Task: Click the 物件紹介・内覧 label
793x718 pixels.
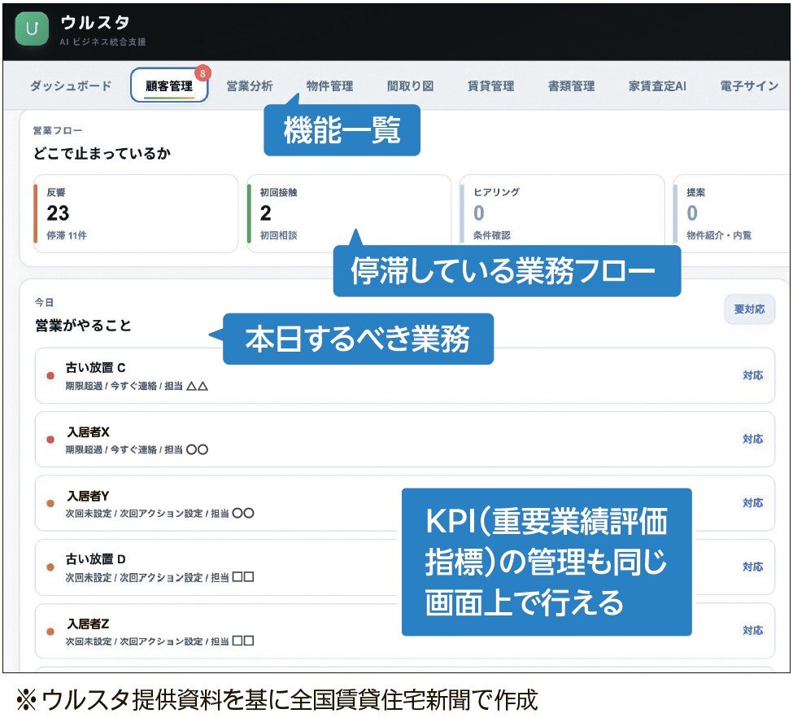Action: [719, 235]
